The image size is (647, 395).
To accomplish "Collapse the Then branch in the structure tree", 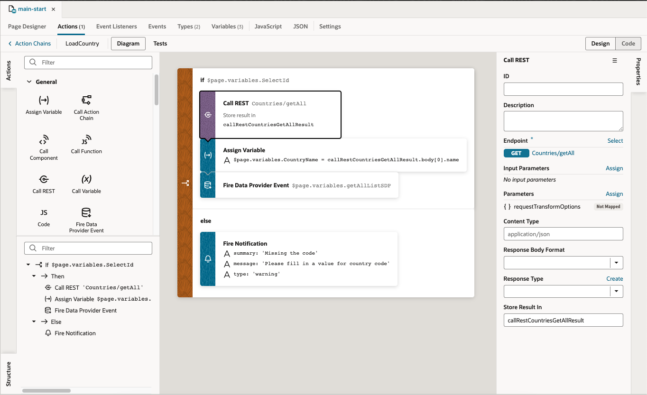I will (x=34, y=276).
